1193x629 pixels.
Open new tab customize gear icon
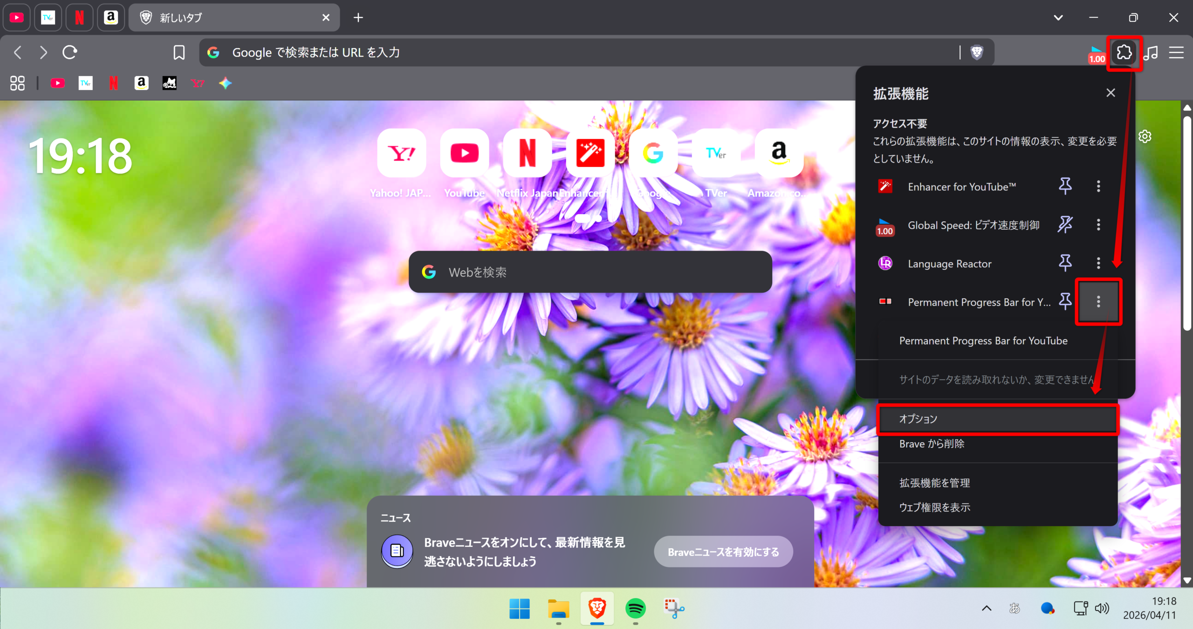point(1145,137)
